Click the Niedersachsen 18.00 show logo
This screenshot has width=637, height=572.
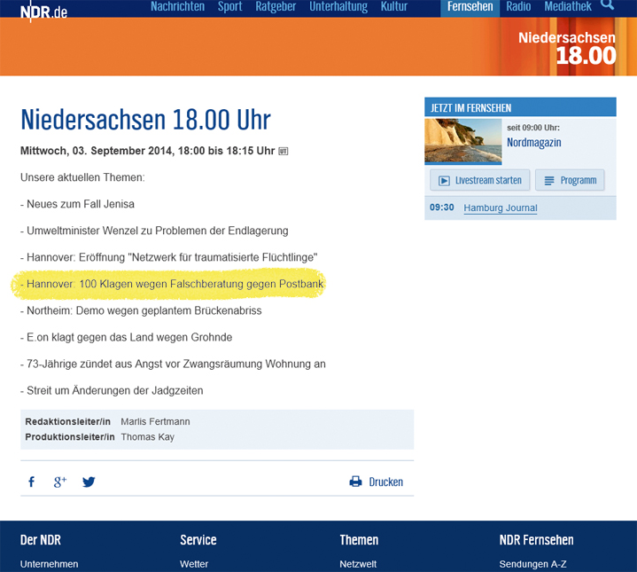point(567,48)
